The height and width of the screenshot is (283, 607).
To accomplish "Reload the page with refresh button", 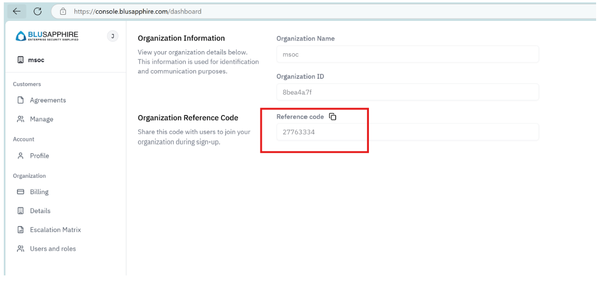I will point(38,11).
